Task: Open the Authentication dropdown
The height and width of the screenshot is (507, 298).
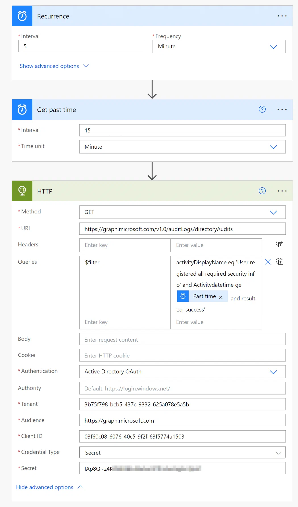Action: (182, 372)
